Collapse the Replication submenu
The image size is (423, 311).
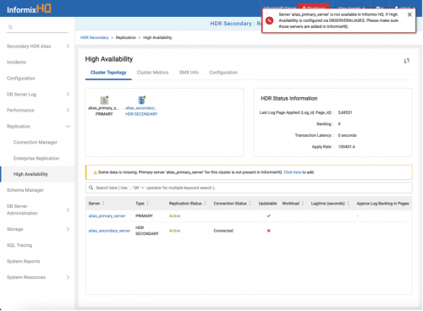pos(68,127)
